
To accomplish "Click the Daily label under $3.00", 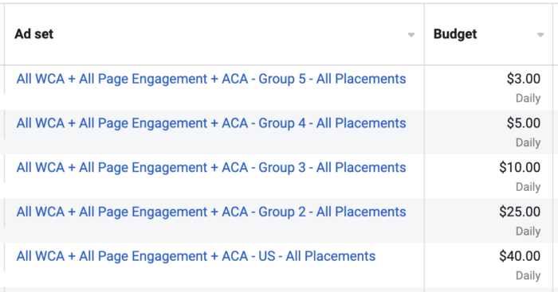I will tap(528, 99).
